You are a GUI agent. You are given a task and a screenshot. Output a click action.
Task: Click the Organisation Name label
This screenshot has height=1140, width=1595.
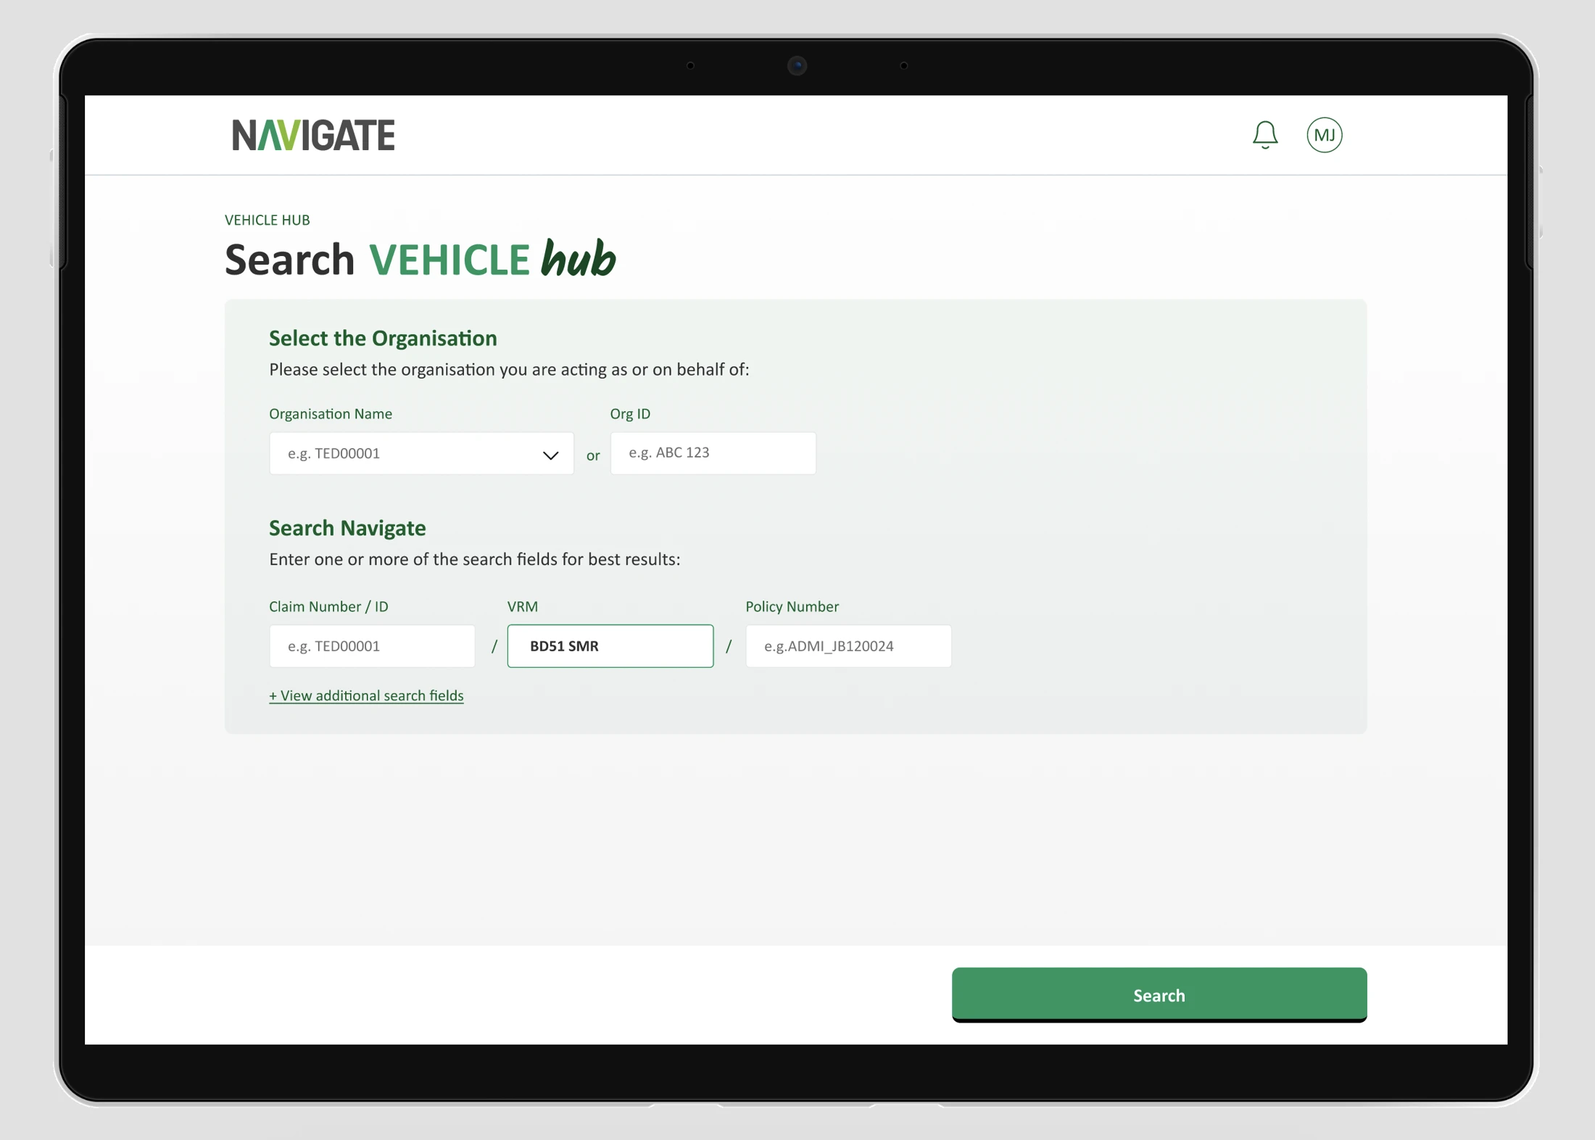331,413
